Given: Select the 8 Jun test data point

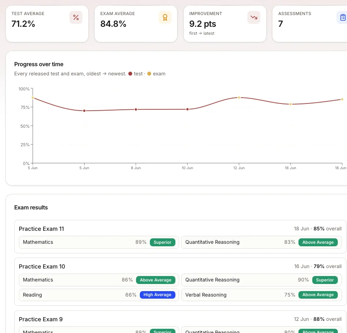Looking at the screenshot, I should tap(136, 109).
